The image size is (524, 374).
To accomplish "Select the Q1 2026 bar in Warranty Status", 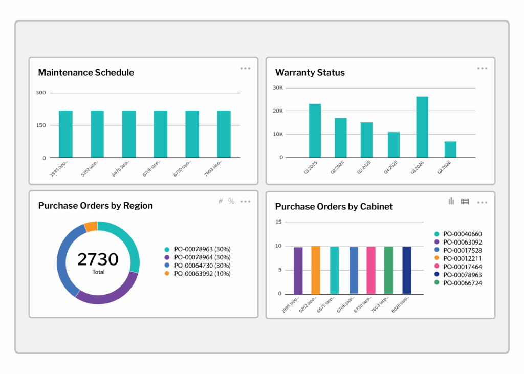I will point(422,125).
